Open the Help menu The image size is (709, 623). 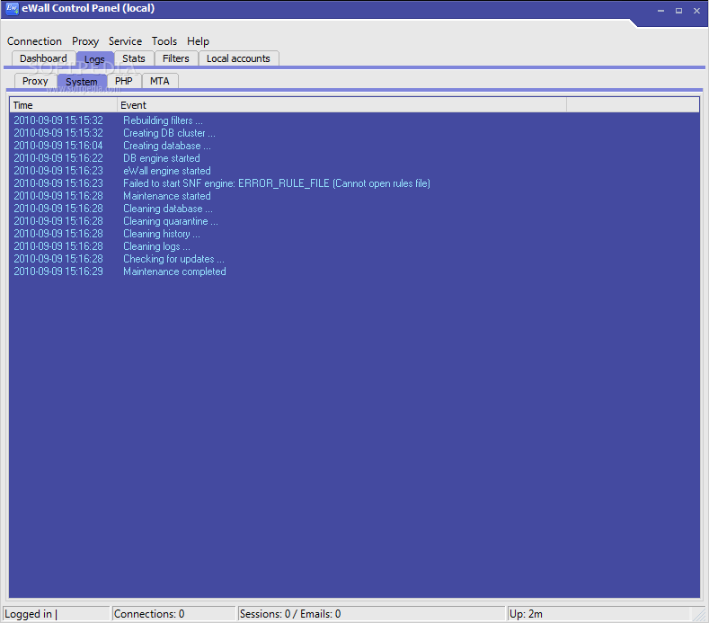pos(198,41)
